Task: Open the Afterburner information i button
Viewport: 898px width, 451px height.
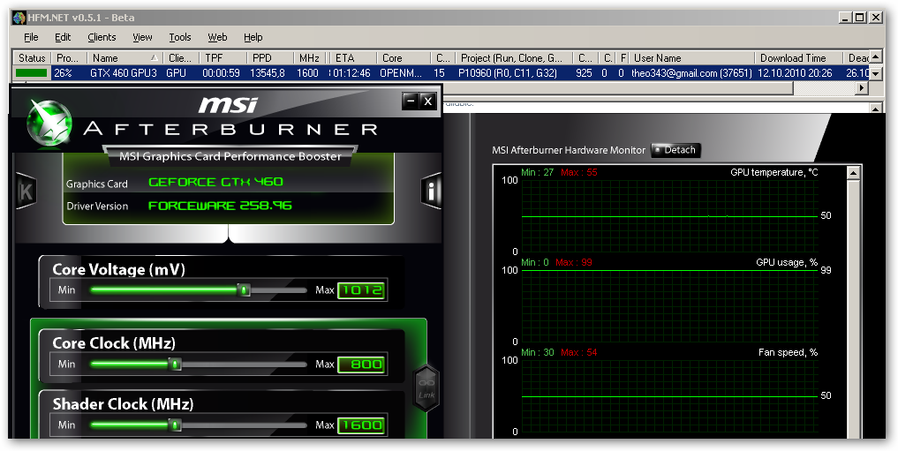Action: pyautogui.click(x=431, y=191)
